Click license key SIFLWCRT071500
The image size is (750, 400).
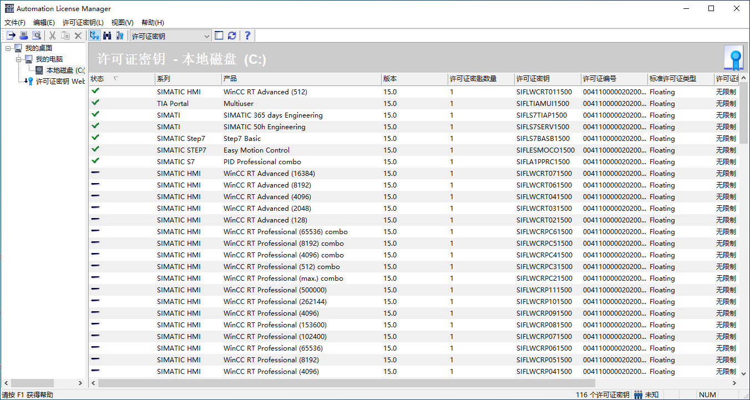(544, 174)
